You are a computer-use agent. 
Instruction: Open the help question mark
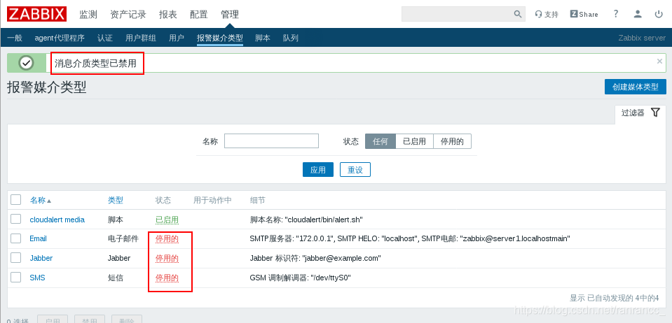(616, 14)
